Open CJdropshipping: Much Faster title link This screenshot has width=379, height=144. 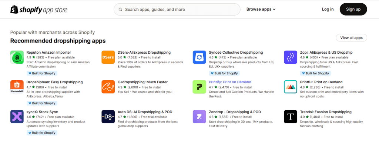142,82
